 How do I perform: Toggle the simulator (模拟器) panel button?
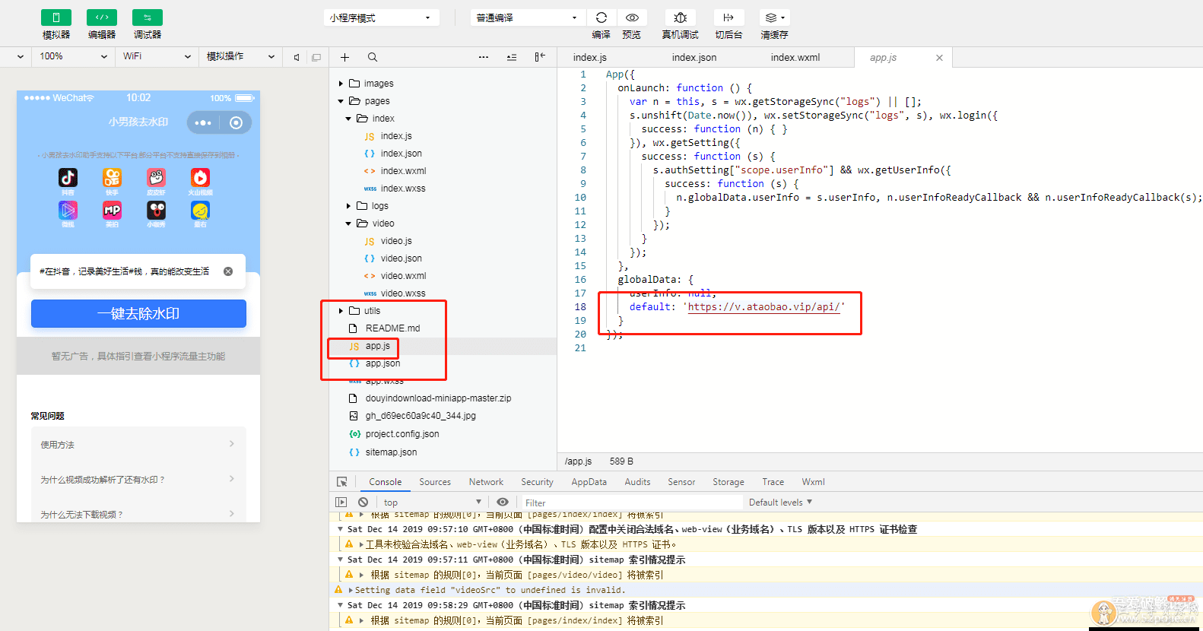click(56, 17)
